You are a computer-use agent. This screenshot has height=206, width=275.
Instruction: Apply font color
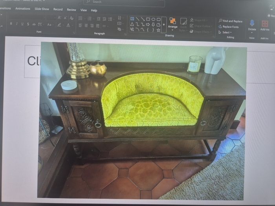pyautogui.click(x=68, y=25)
